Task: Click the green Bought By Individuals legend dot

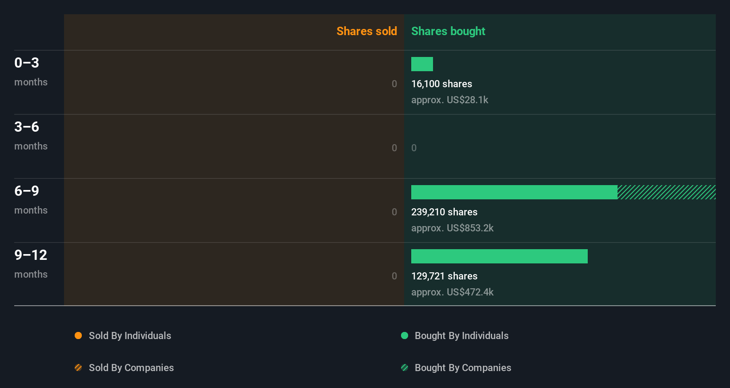Action: pyautogui.click(x=405, y=335)
